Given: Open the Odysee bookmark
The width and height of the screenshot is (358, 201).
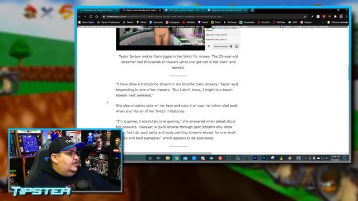Looking at the screenshot, I should [x=306, y=22].
